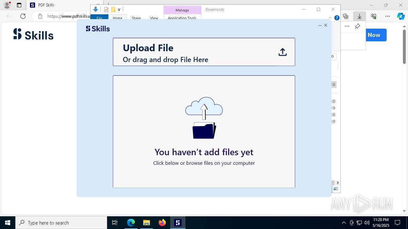
Task: Click the right arrow of Explorer's horizontal scrollbar
Action: 338,183
